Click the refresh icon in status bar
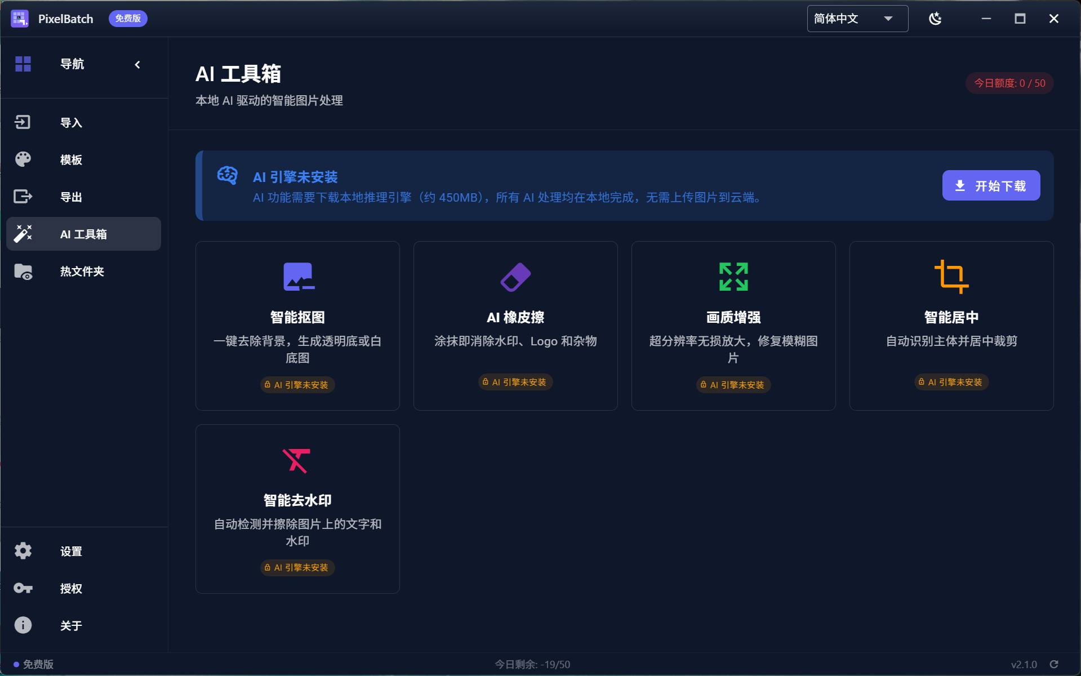Viewport: 1081px width, 676px height. (1054, 664)
